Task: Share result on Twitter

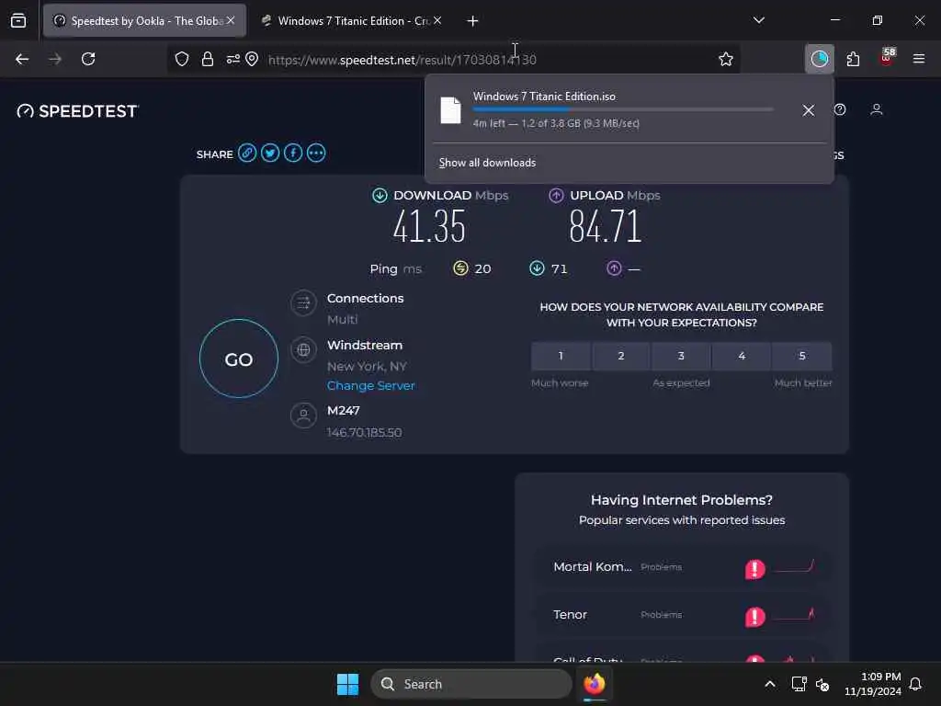Action: click(x=270, y=154)
